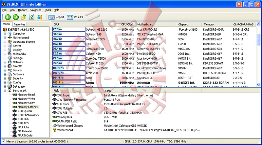
Task: Select the 77.8 ns Opteron HE 2210 bar
Action: (69, 29)
